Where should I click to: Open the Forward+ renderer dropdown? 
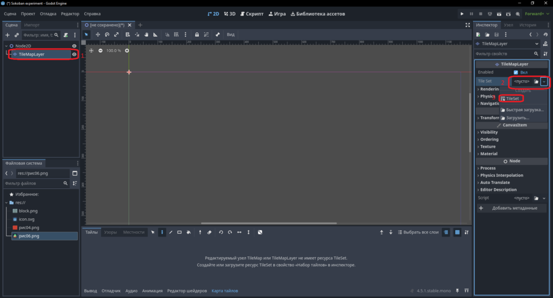pos(537,13)
